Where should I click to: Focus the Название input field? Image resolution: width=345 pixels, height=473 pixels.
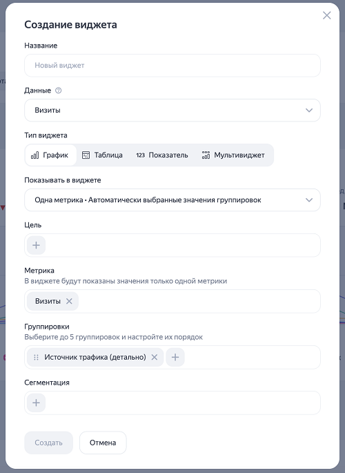click(172, 66)
